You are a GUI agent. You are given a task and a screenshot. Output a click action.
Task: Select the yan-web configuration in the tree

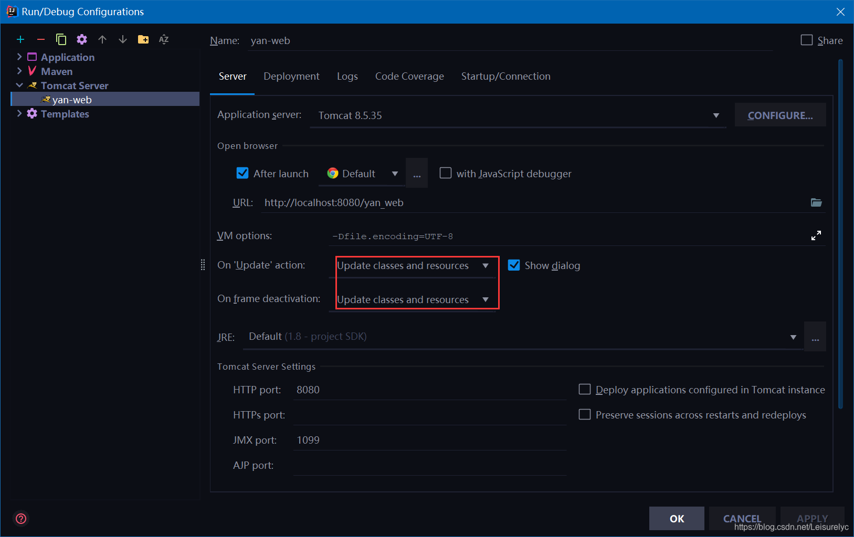(x=105, y=99)
